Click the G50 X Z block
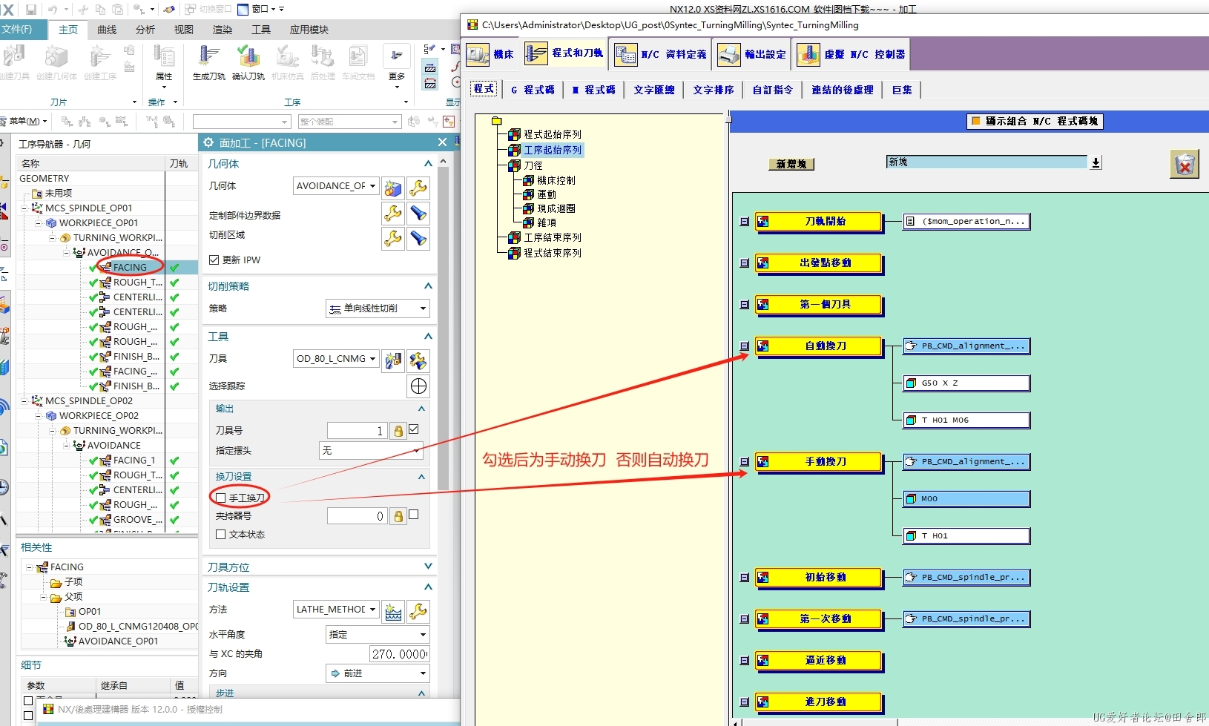1209x726 pixels. click(967, 383)
